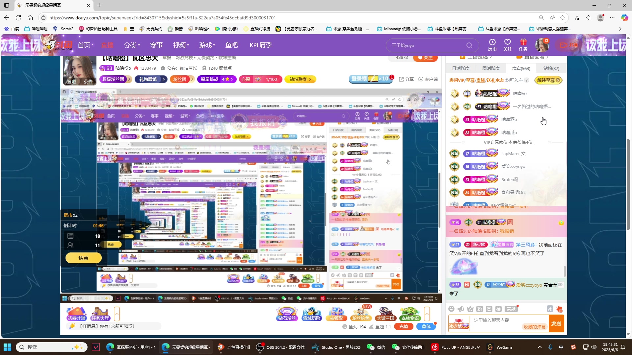
Task: Click the 分享 share link
Action: tap(406, 79)
